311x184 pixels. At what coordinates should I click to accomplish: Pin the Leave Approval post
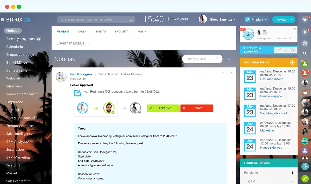click(231, 73)
